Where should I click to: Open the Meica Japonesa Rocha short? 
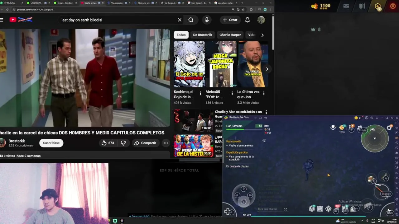221,64
